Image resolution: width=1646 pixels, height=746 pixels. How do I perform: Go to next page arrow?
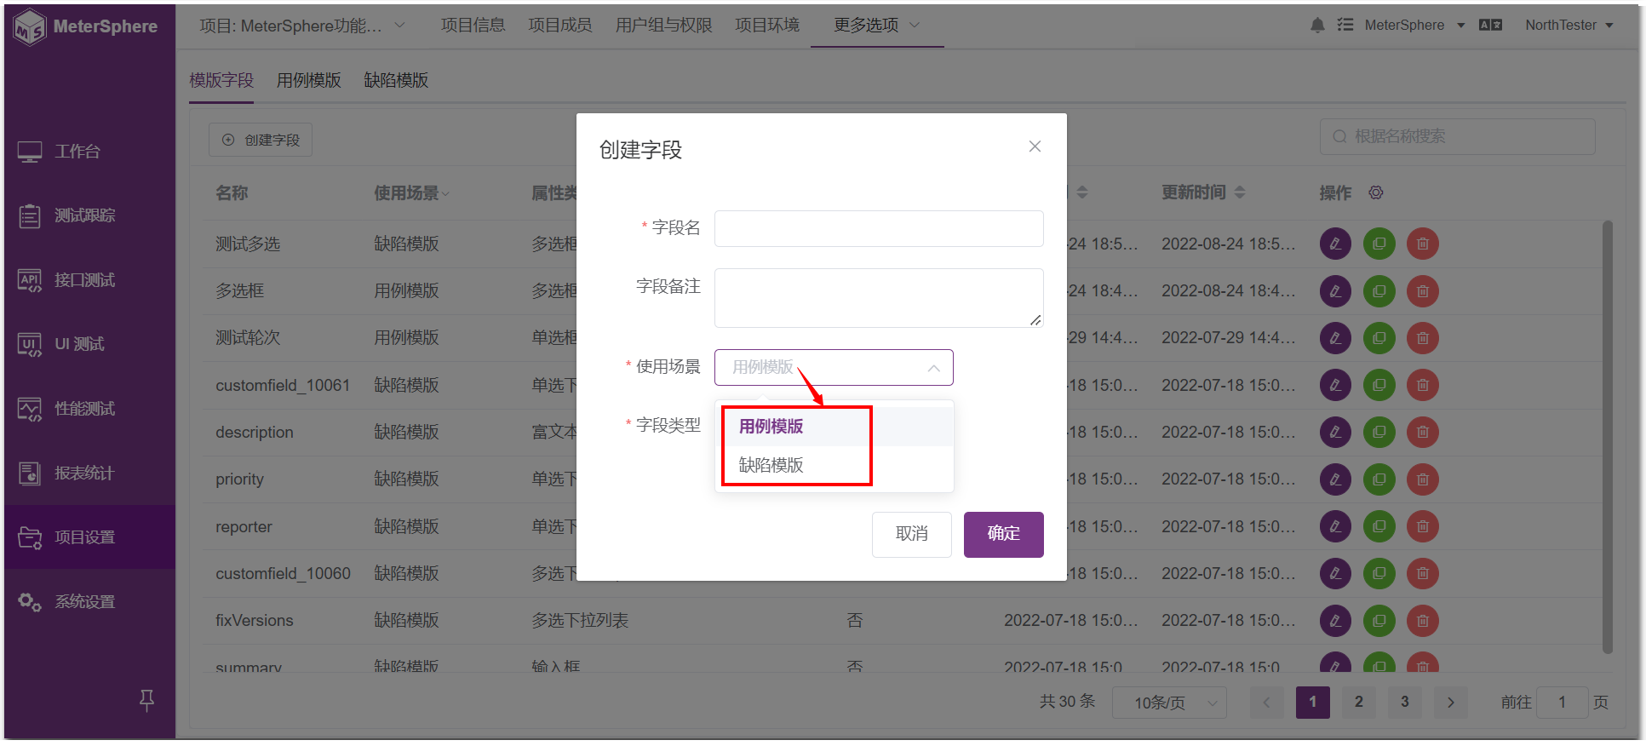1451,703
